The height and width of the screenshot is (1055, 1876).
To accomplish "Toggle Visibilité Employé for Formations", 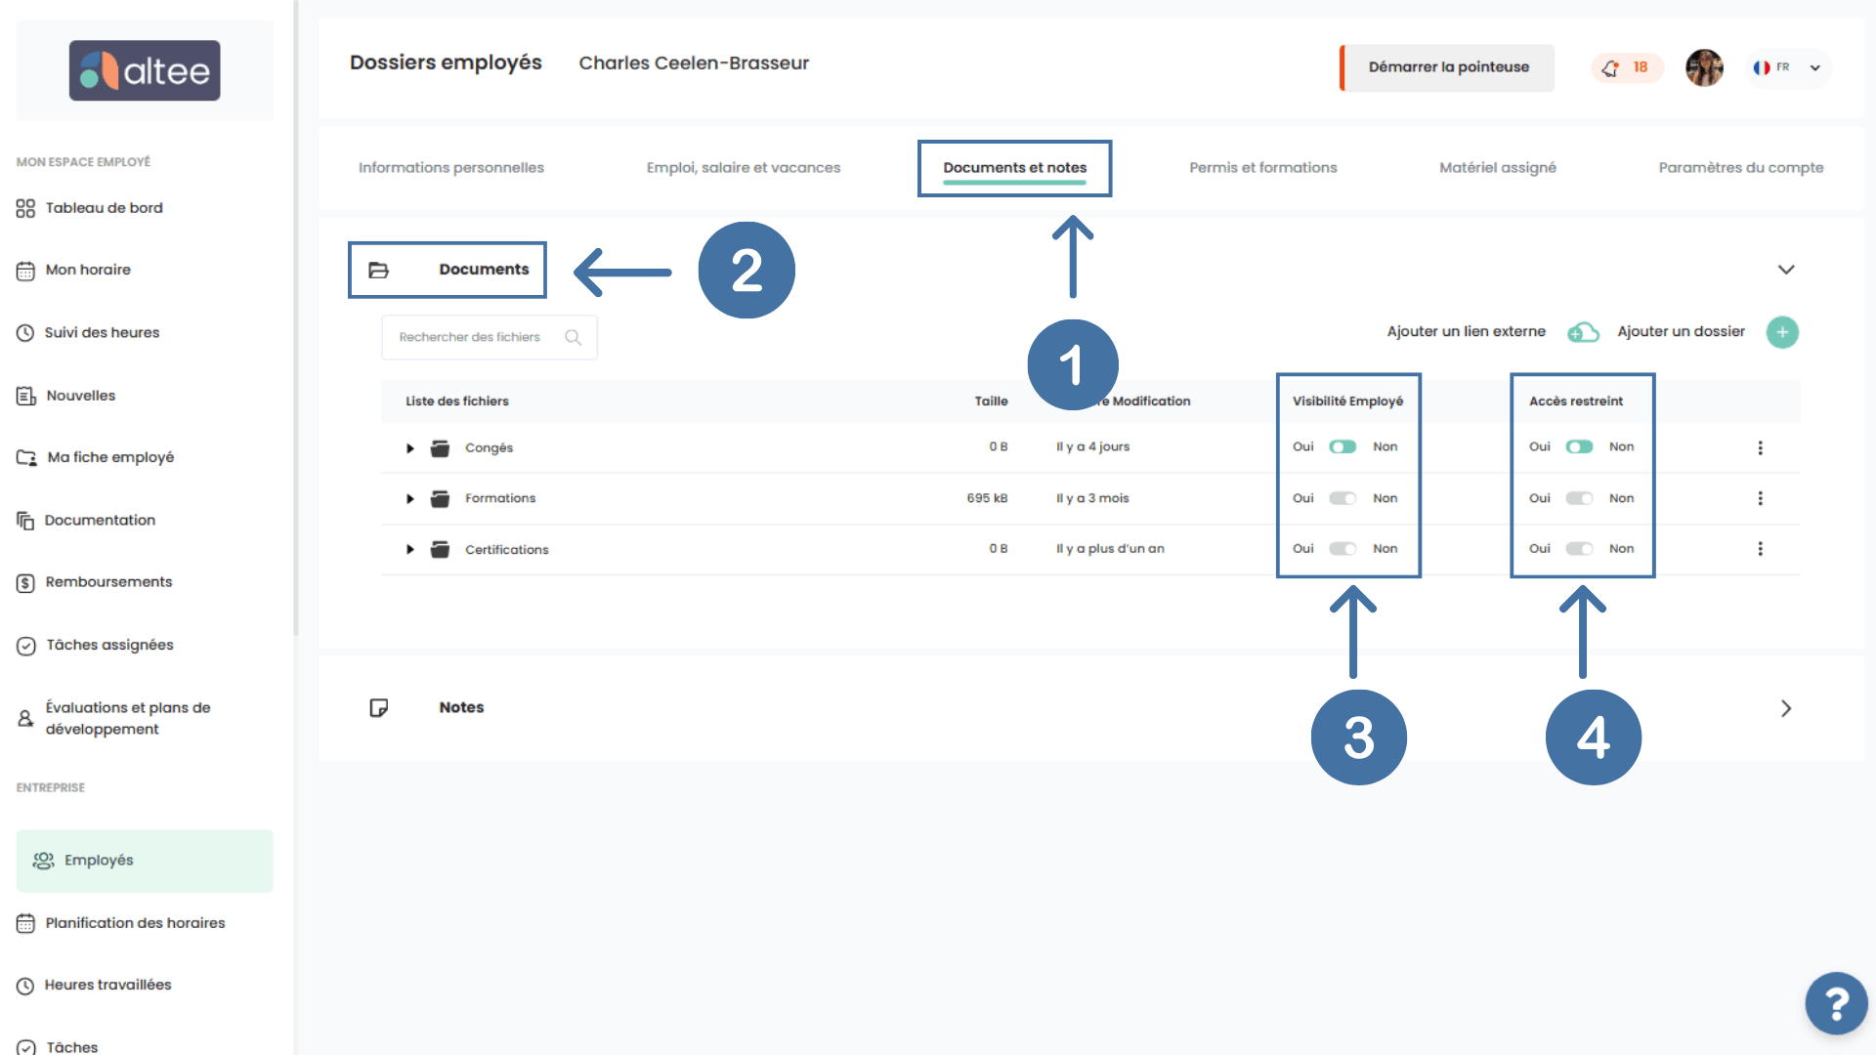I will (x=1343, y=498).
